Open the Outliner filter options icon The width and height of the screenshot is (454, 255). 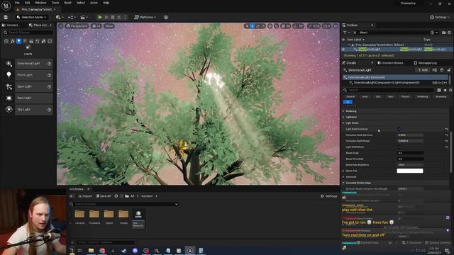345,33
